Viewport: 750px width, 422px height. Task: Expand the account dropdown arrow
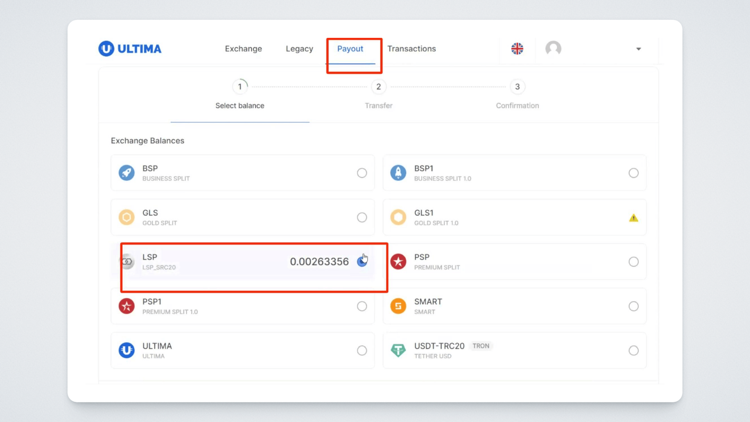coord(638,49)
